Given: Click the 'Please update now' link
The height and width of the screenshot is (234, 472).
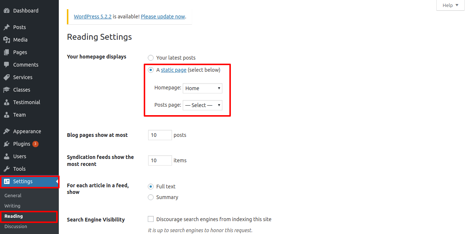Looking at the screenshot, I should pyautogui.click(x=163, y=17).
